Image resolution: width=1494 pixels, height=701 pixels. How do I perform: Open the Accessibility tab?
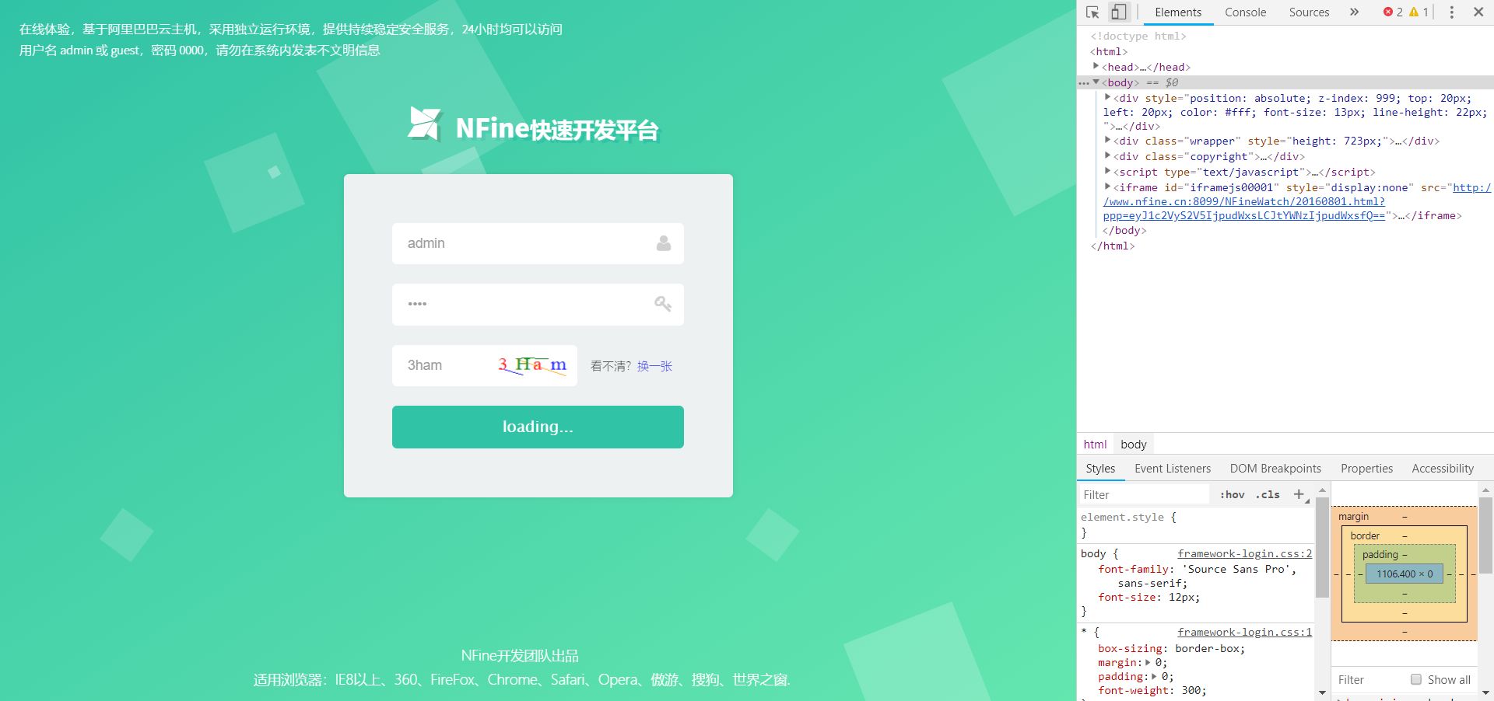click(1443, 469)
